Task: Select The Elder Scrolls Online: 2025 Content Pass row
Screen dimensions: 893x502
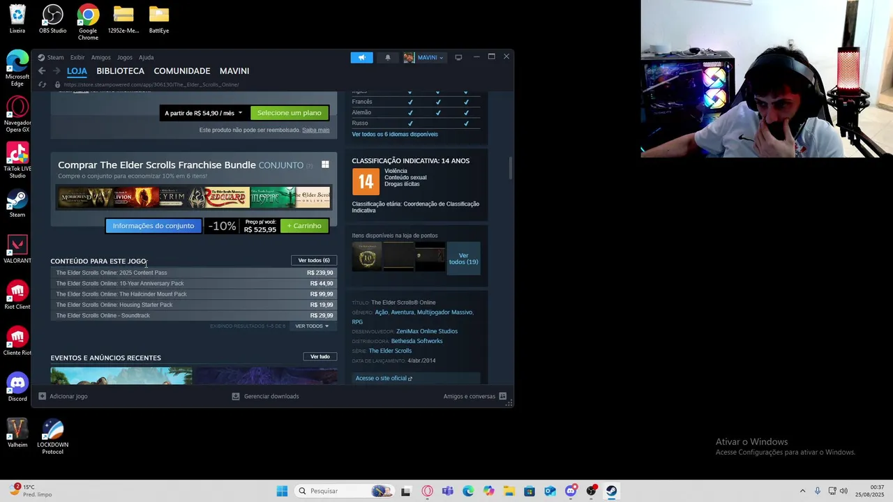Action: coord(194,273)
